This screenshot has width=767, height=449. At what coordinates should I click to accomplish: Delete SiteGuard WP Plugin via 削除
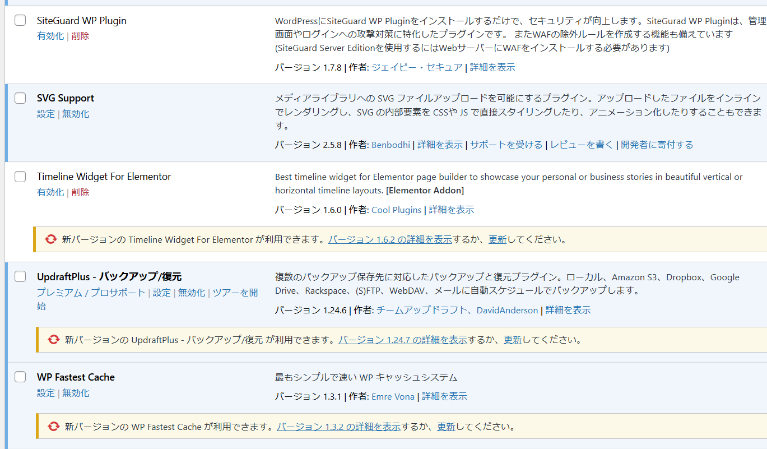(80, 36)
